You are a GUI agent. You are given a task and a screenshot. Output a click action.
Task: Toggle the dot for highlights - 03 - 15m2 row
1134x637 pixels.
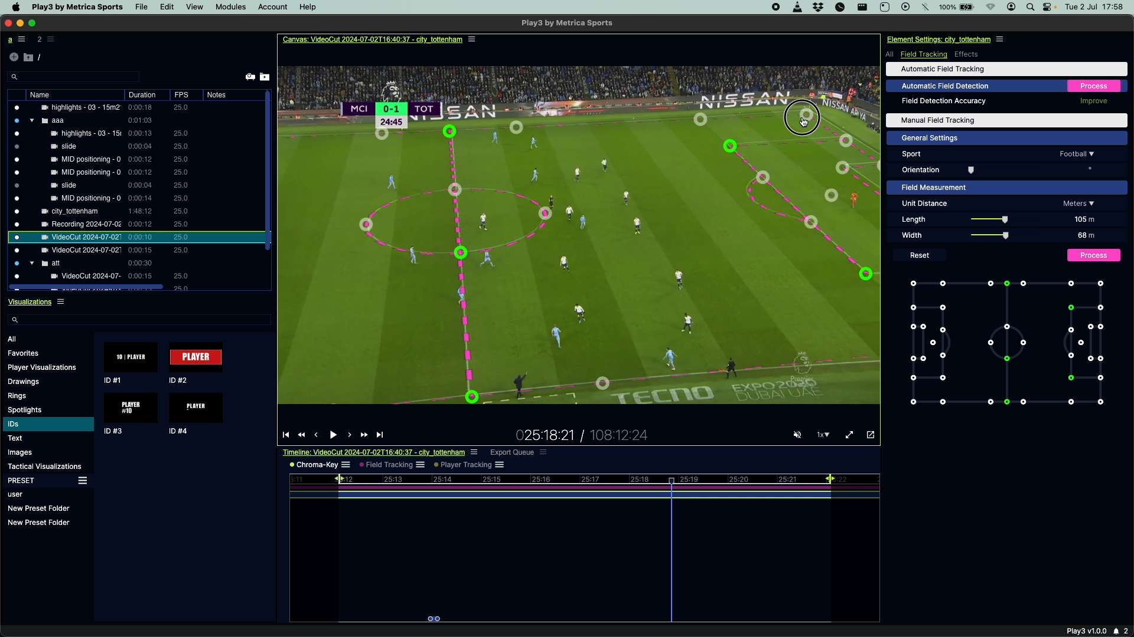coord(17,107)
